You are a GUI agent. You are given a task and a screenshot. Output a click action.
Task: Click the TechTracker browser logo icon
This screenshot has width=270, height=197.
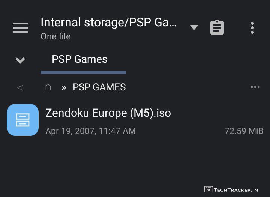click(208, 189)
